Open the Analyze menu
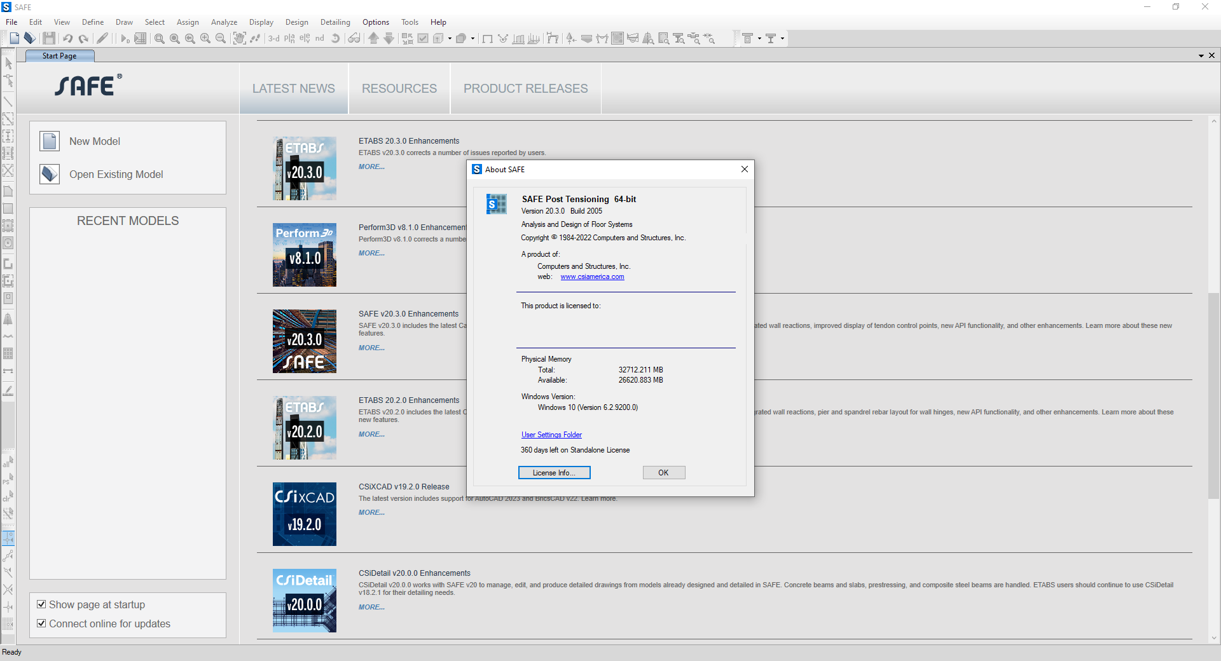This screenshot has width=1221, height=661. coord(224,22)
